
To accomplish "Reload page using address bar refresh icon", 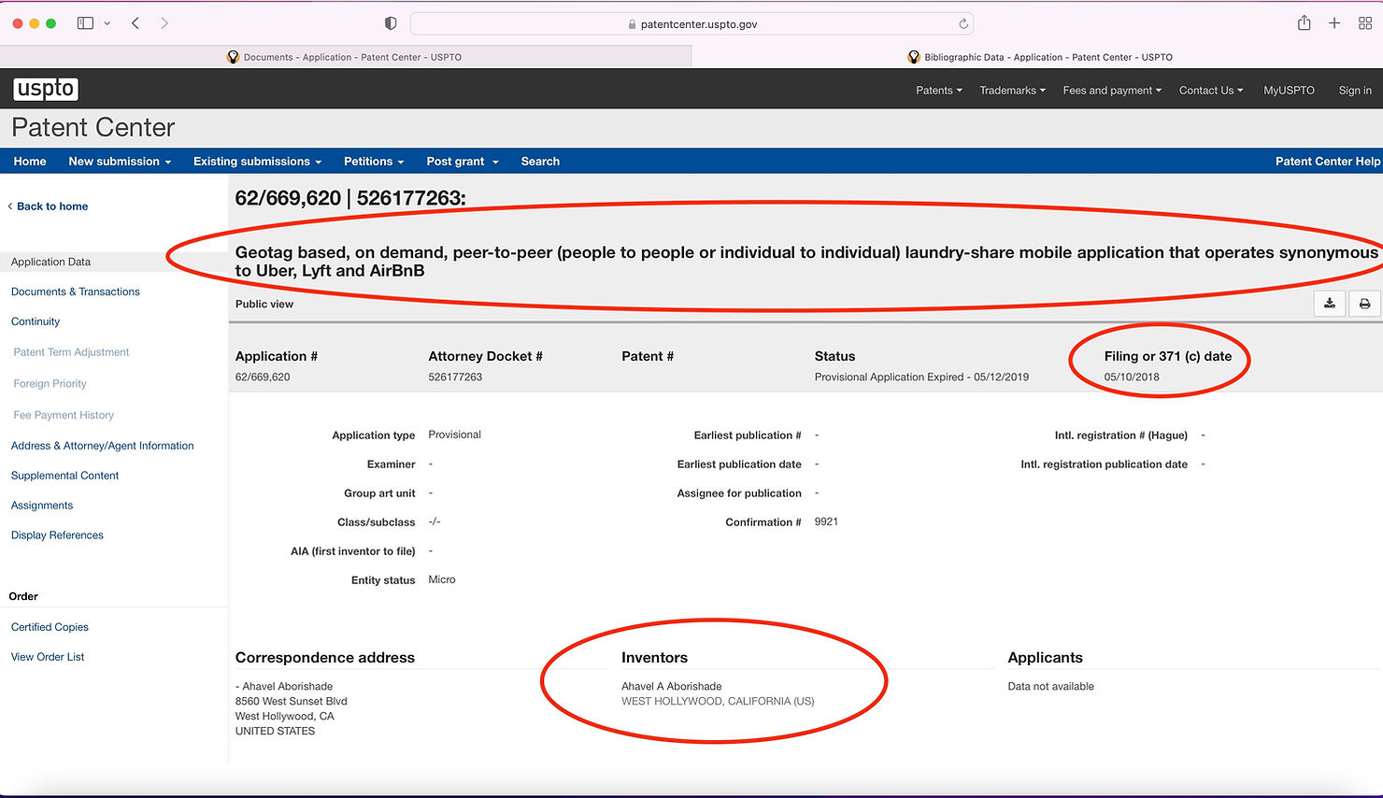I will [x=962, y=24].
